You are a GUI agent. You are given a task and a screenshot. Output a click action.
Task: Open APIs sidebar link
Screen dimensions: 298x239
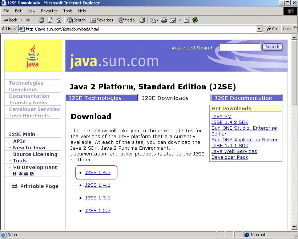[x=19, y=141]
